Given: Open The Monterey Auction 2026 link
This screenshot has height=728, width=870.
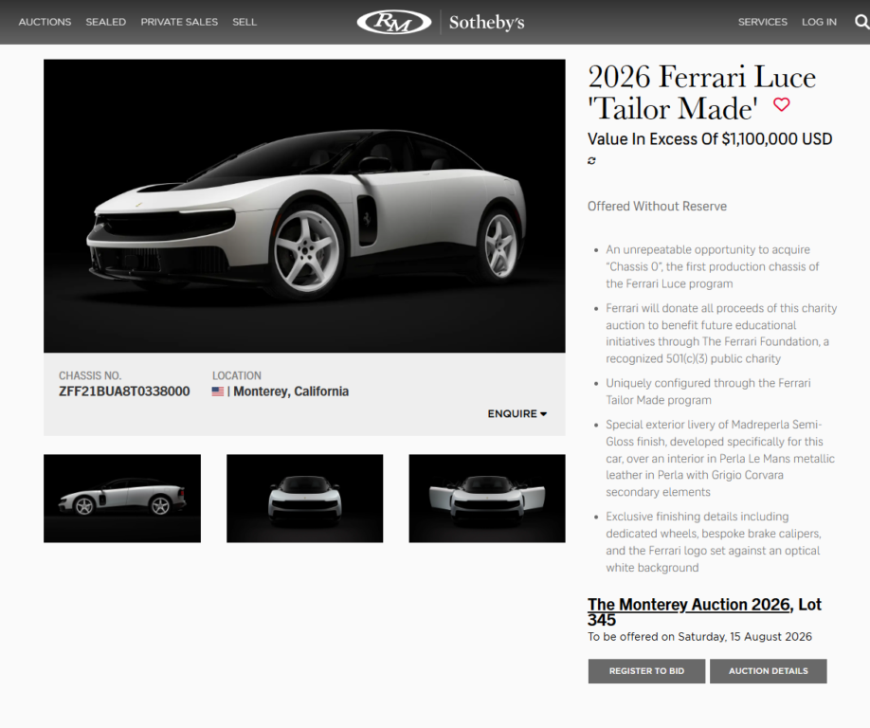Looking at the screenshot, I should click(x=690, y=604).
